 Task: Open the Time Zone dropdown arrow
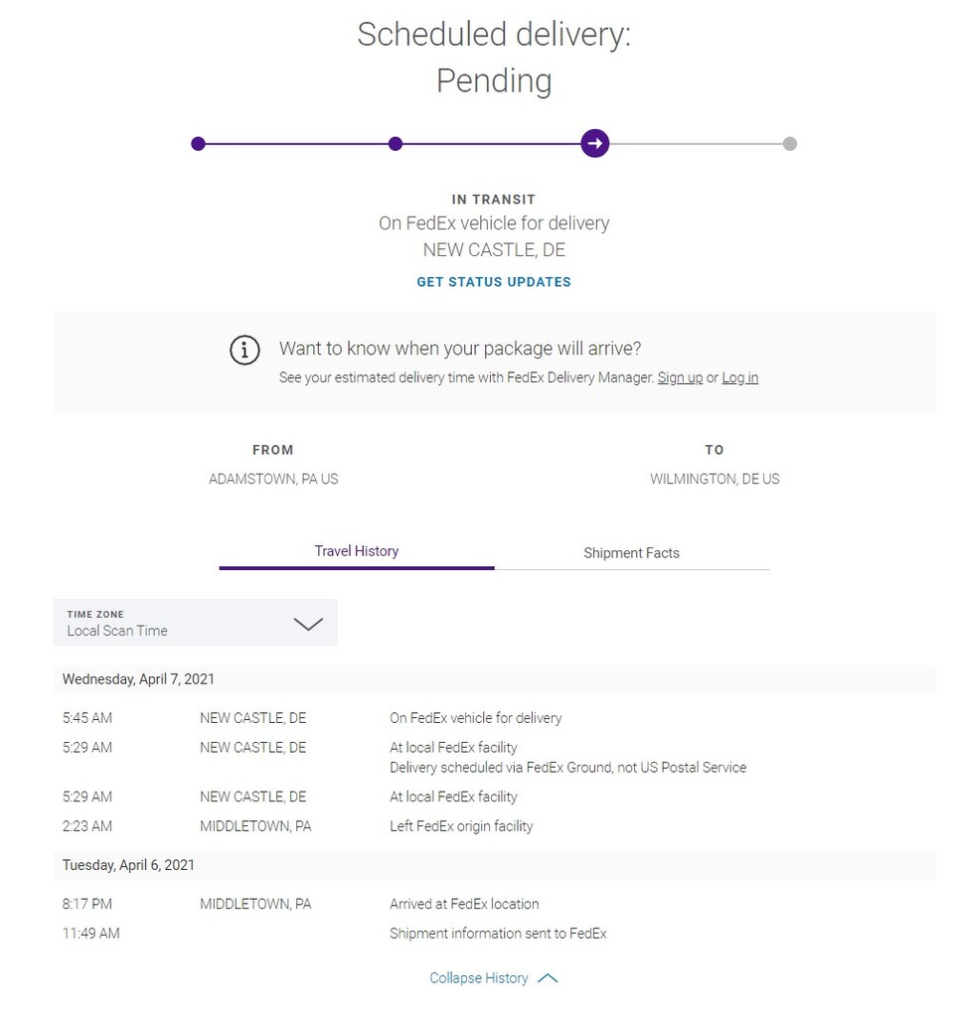308,624
